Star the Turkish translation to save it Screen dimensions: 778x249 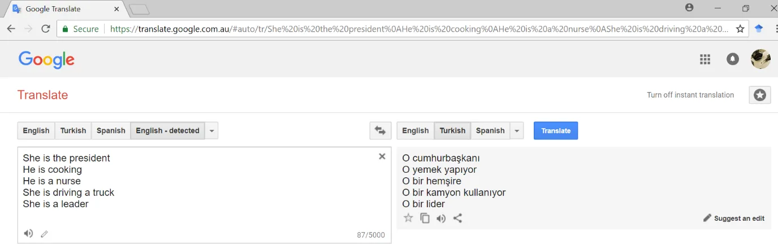pyautogui.click(x=408, y=218)
